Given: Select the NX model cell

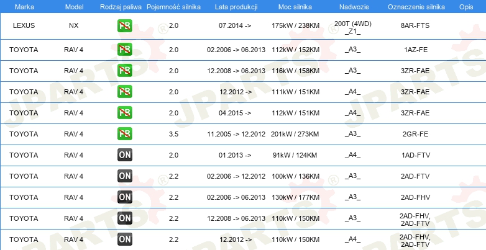Looking at the screenshot, I should click(74, 25).
